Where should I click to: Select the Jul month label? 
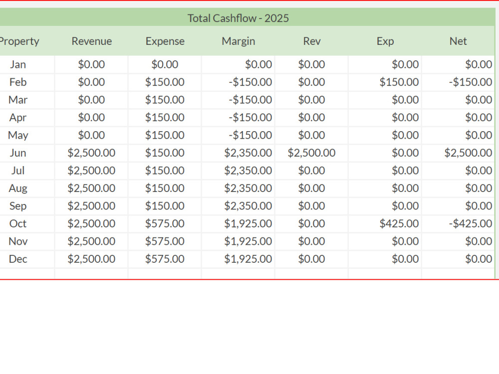click(x=18, y=171)
